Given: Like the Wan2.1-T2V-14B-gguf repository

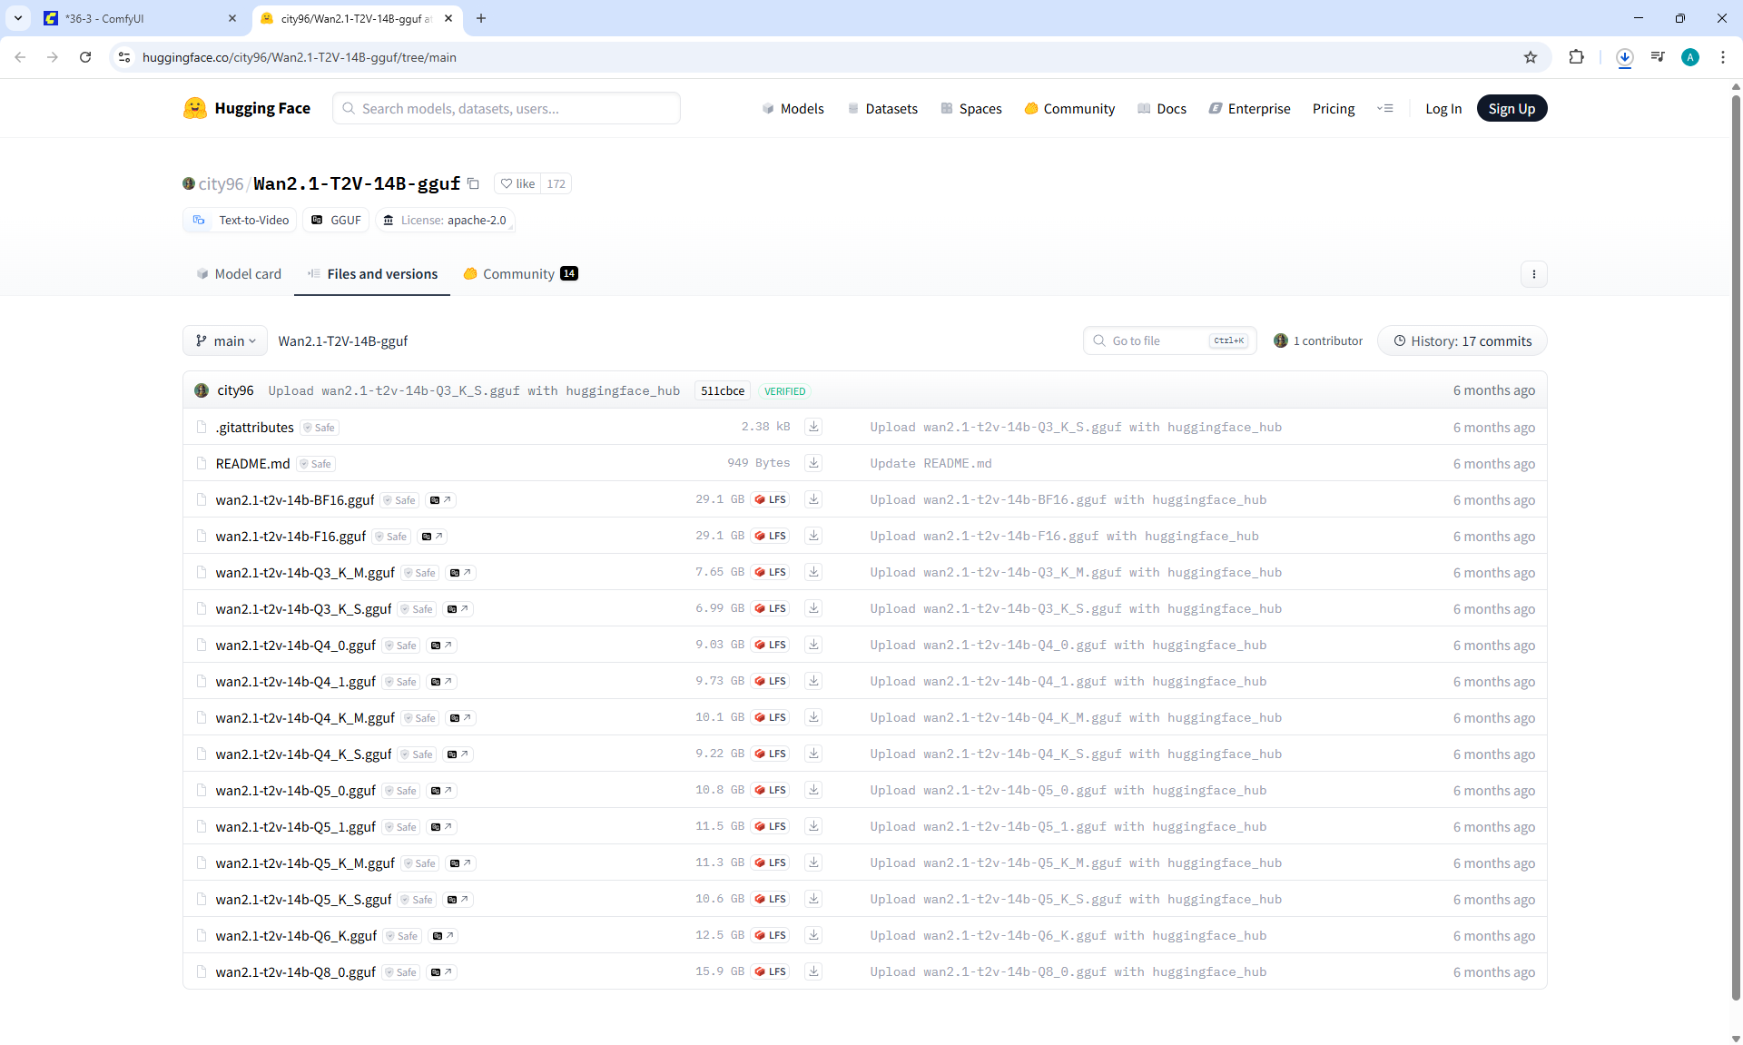Looking at the screenshot, I should tap(517, 183).
